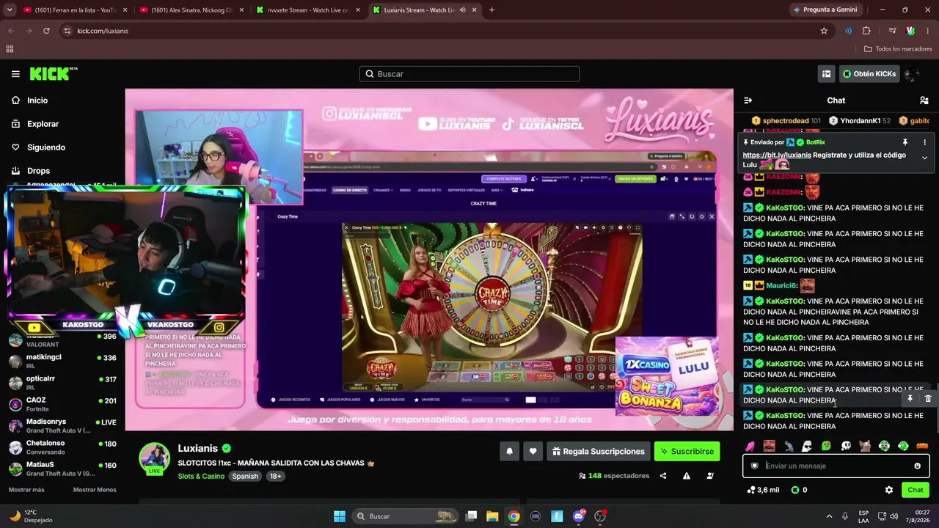Image resolution: width=939 pixels, height=528 pixels.
Task: Focus the Enviar un mensaje chat input
Action: pos(836,466)
